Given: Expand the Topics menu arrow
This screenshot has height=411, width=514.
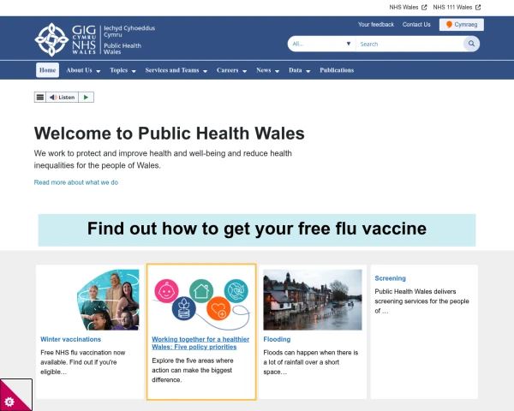Looking at the screenshot, I should coord(134,71).
